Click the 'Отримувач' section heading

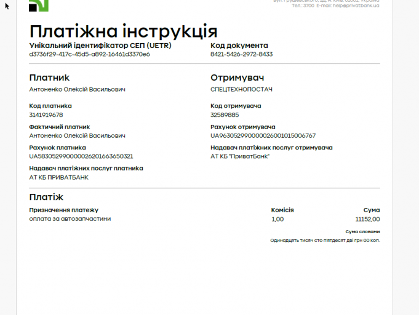[237, 78]
